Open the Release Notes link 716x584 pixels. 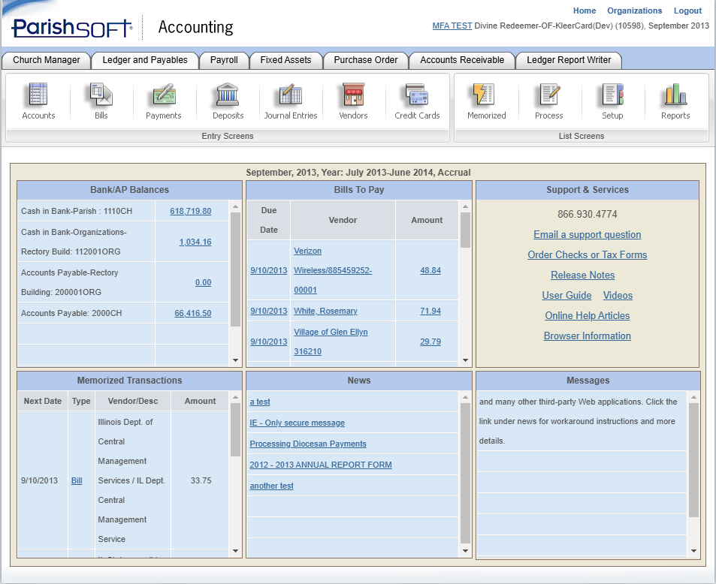click(x=583, y=275)
